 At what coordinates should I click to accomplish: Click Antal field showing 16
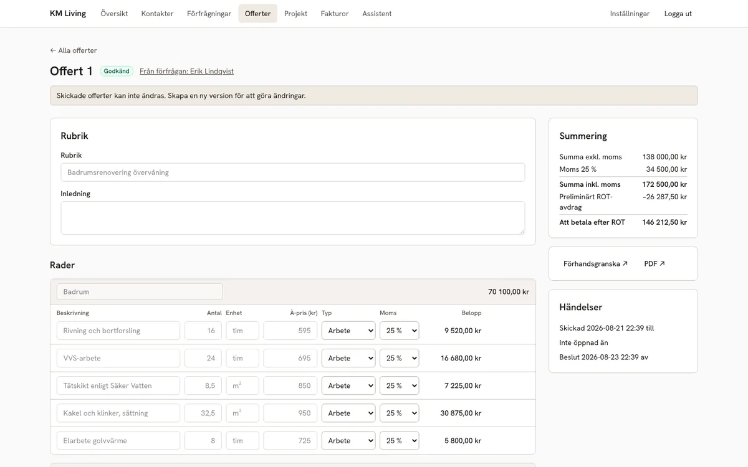(x=203, y=331)
